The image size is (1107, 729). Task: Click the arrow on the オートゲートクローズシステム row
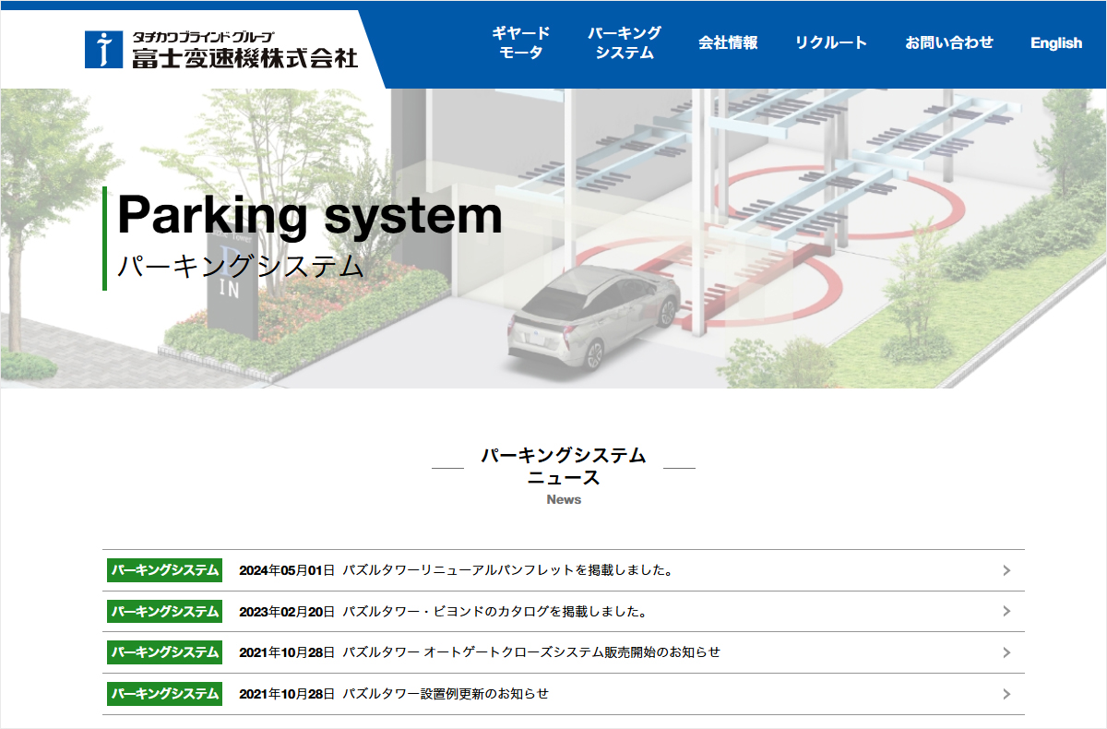(x=1006, y=652)
